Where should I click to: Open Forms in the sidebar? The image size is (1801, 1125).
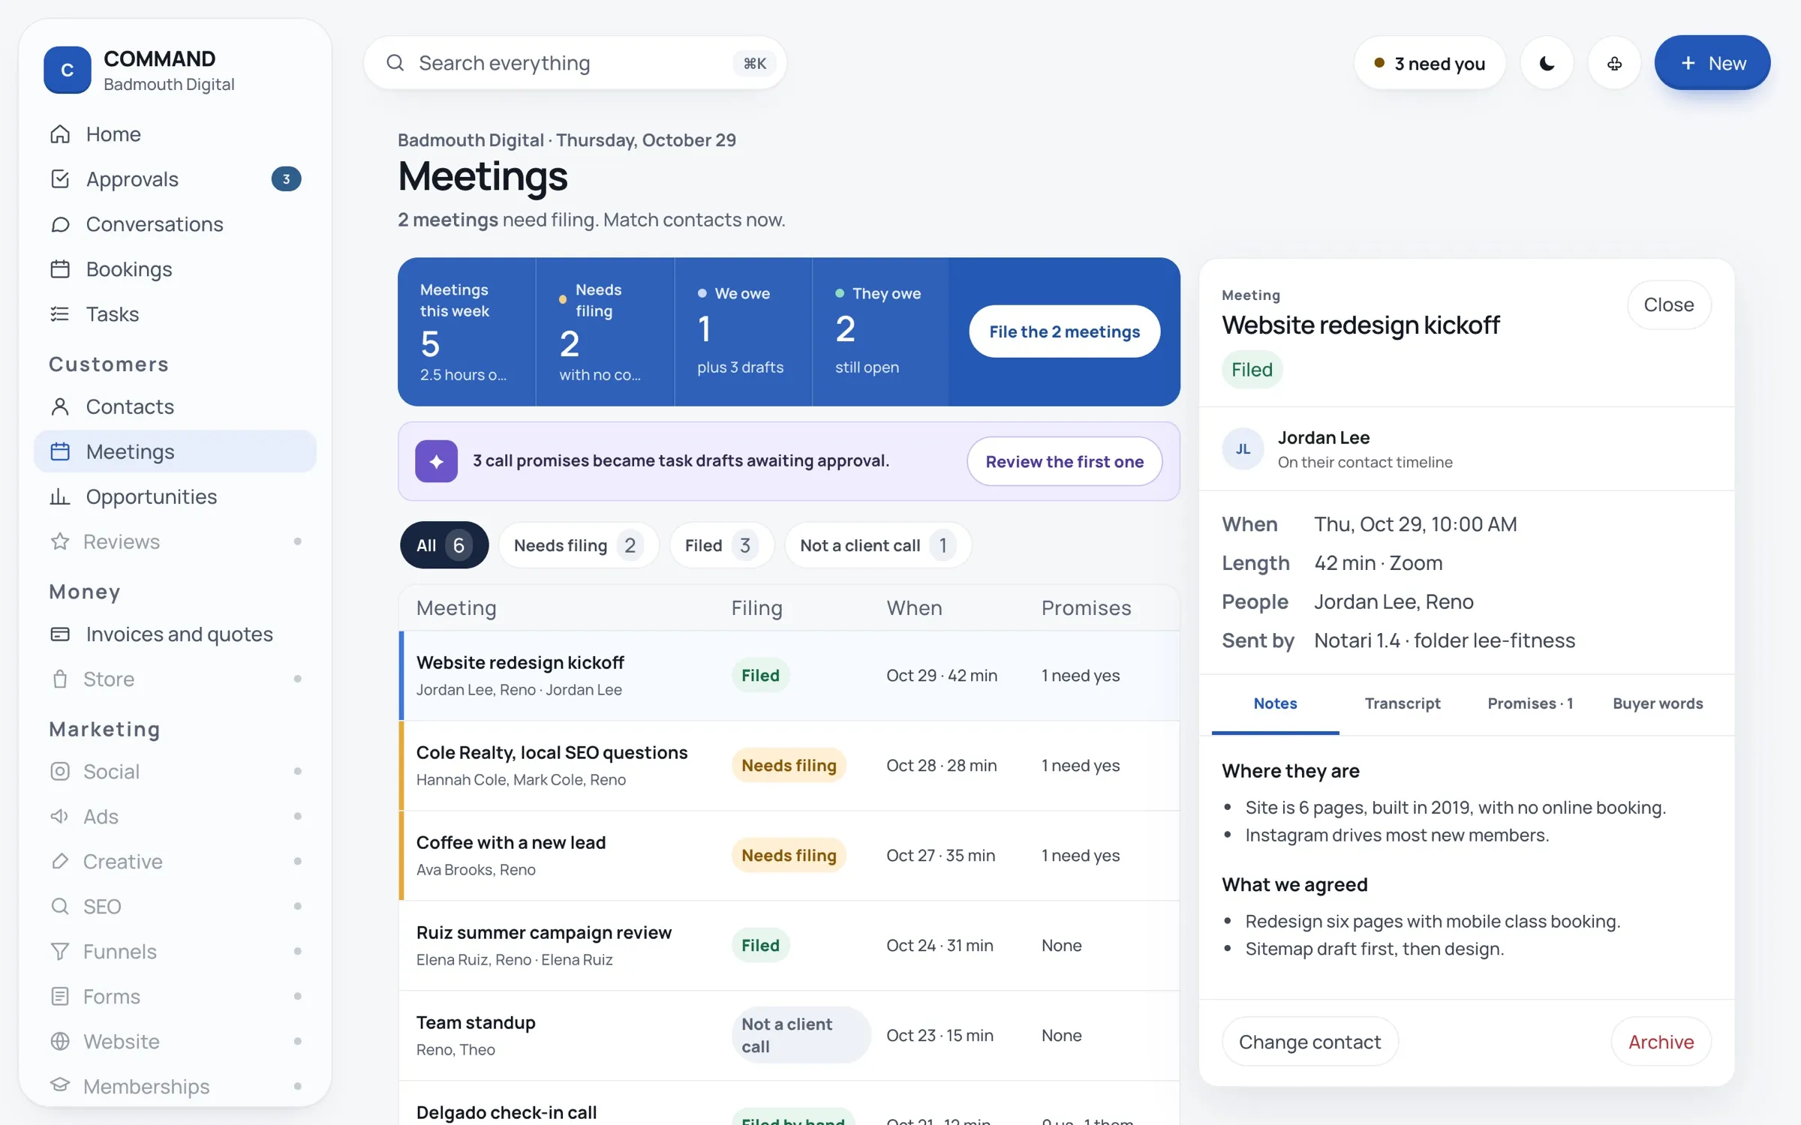(175, 997)
